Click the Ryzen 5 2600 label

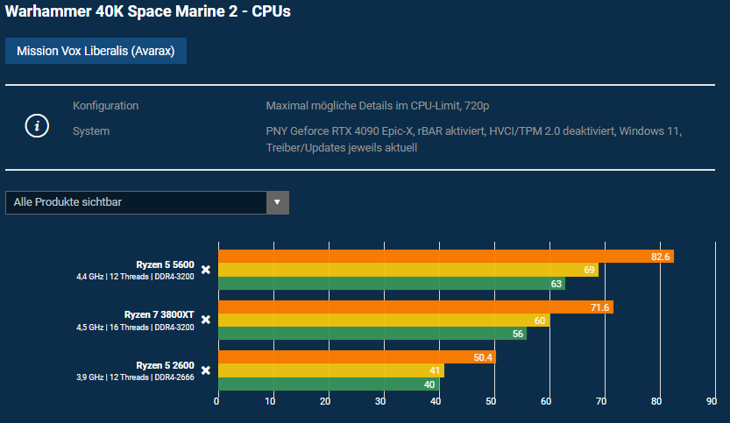pos(165,365)
